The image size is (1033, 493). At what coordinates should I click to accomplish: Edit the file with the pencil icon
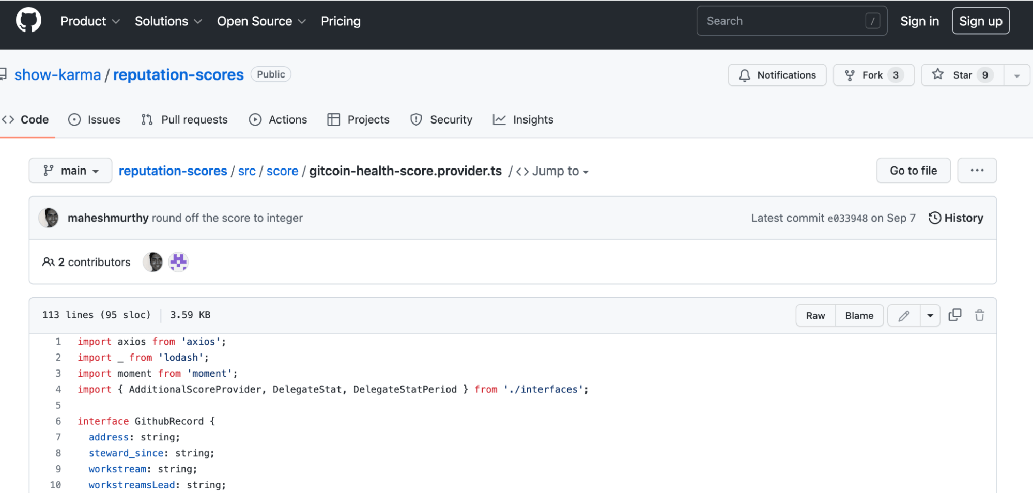click(903, 315)
